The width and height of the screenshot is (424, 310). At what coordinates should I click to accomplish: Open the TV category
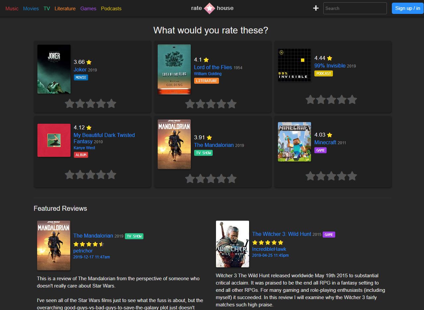click(x=47, y=9)
